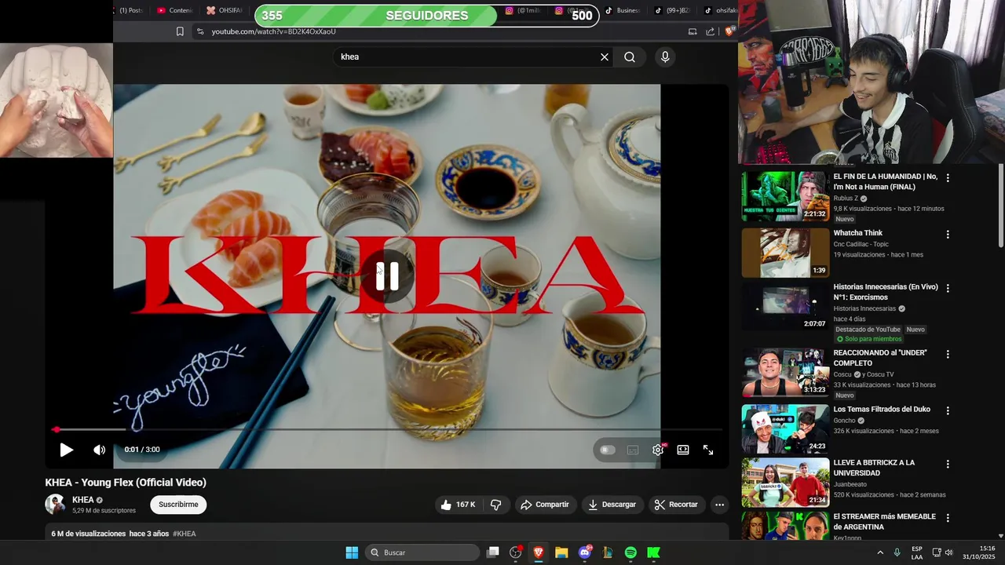The height and width of the screenshot is (565, 1005).
Task: Open REACCIONANDO al UNDER COMPLETO title
Action: coord(879,358)
